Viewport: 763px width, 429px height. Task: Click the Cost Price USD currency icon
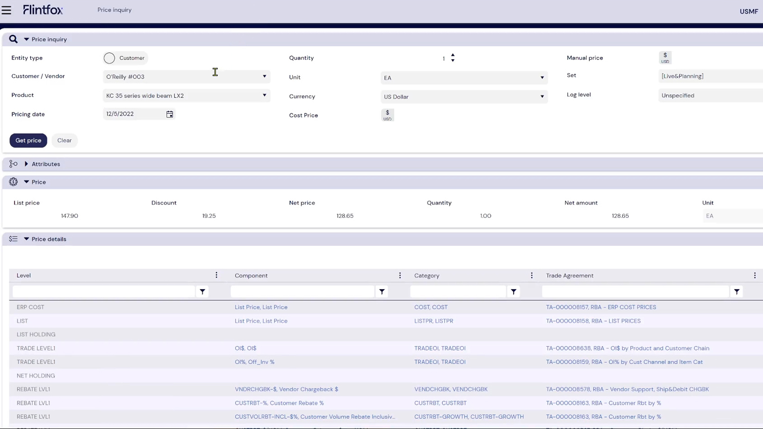click(387, 115)
